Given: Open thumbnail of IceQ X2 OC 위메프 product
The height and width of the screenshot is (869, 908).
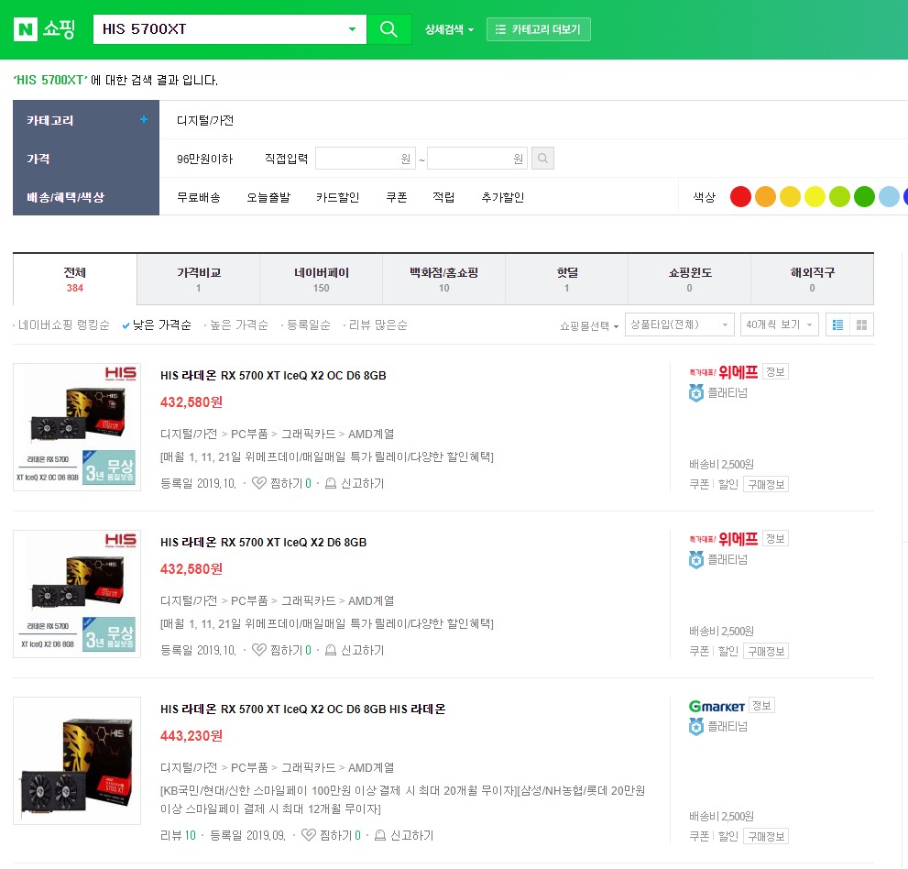Looking at the screenshot, I should tap(77, 427).
